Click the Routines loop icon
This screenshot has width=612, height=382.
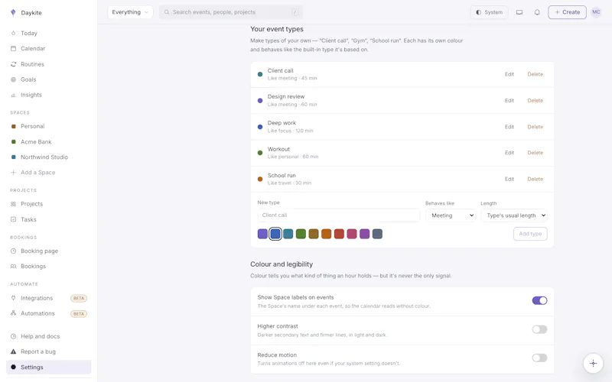13,64
